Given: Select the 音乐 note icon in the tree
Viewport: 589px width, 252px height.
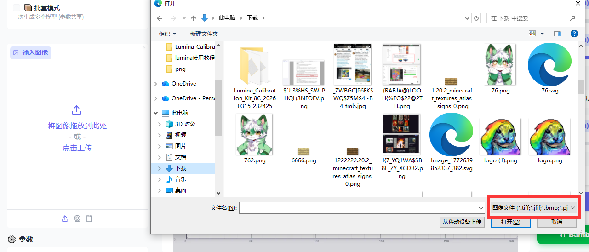Looking at the screenshot, I should click(x=169, y=179).
